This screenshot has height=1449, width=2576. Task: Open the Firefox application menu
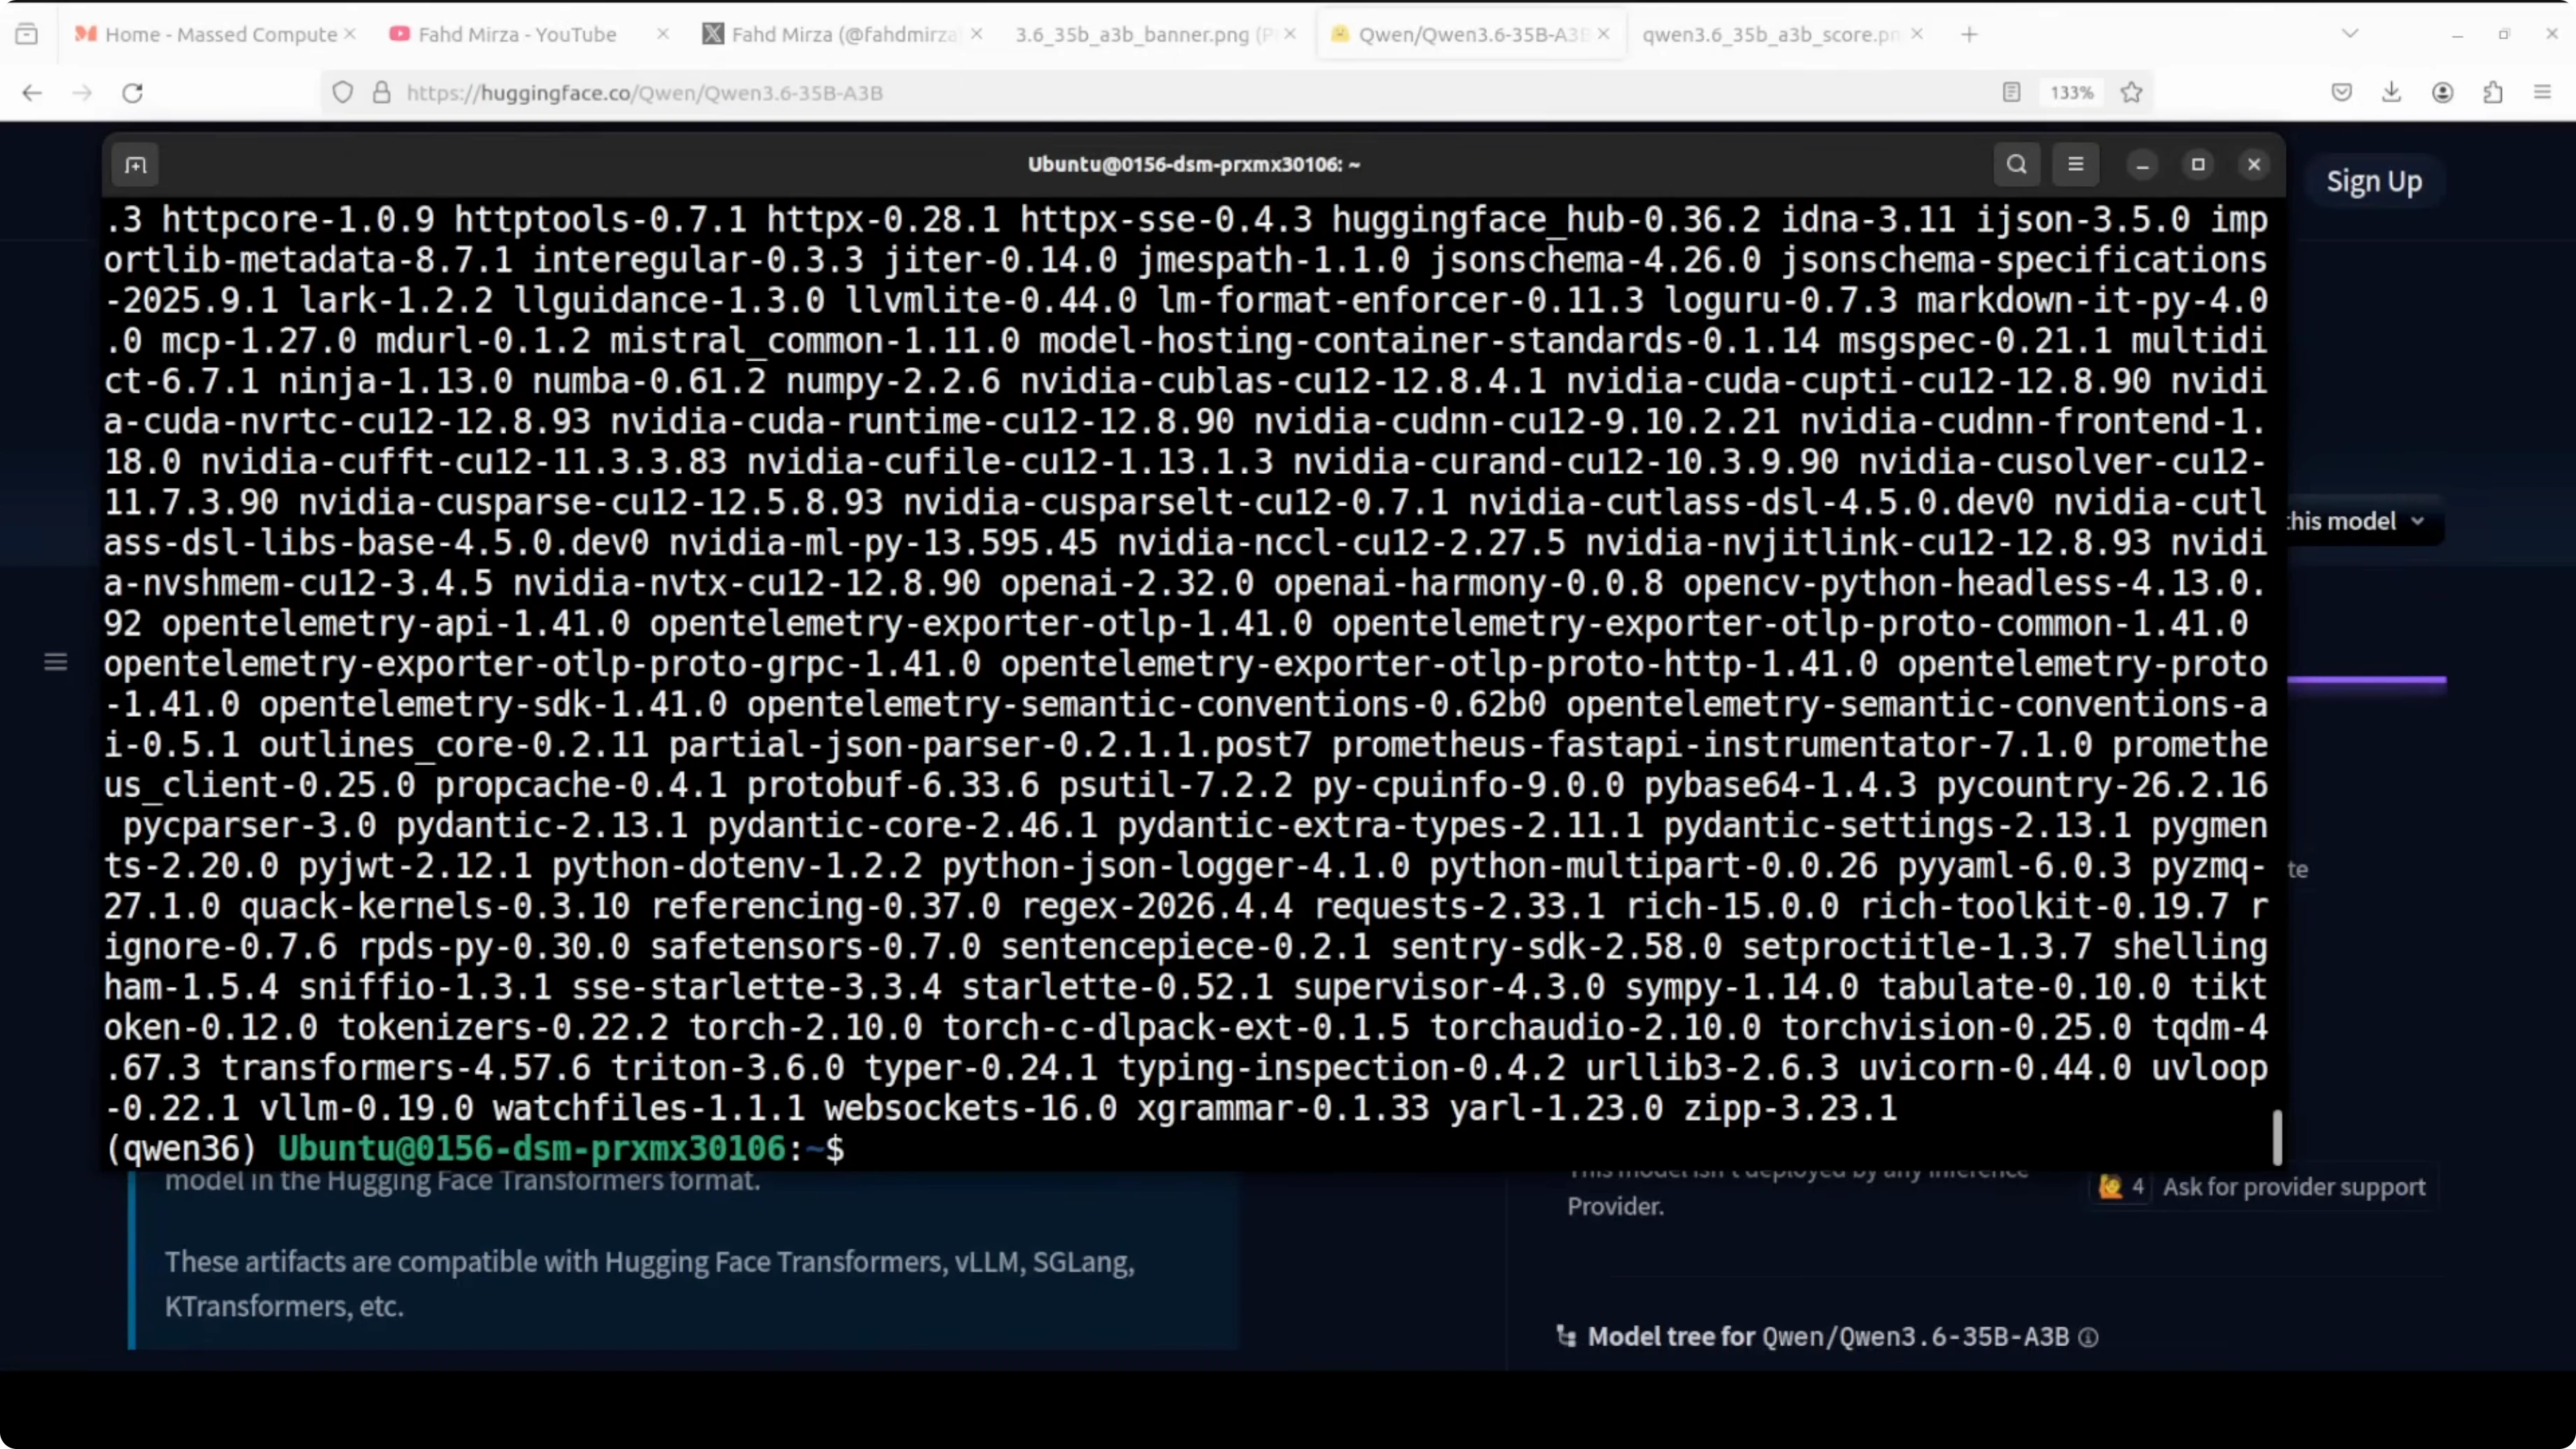click(x=2543, y=93)
